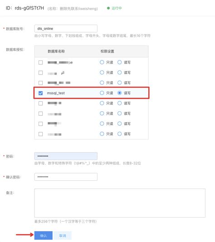215x242 pixels.
Task: Focus the 数据库账号 field containing dts_online
Action: [66, 29]
